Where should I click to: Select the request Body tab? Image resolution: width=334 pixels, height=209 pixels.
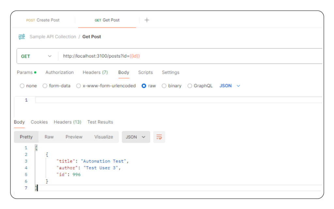point(124,72)
